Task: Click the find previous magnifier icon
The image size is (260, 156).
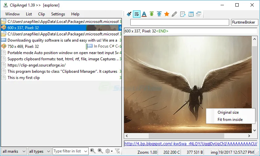Action: [x=93, y=151]
